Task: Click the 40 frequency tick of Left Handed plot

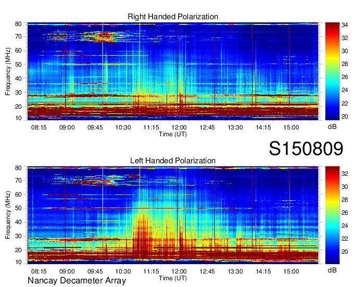Action: pos(18,223)
